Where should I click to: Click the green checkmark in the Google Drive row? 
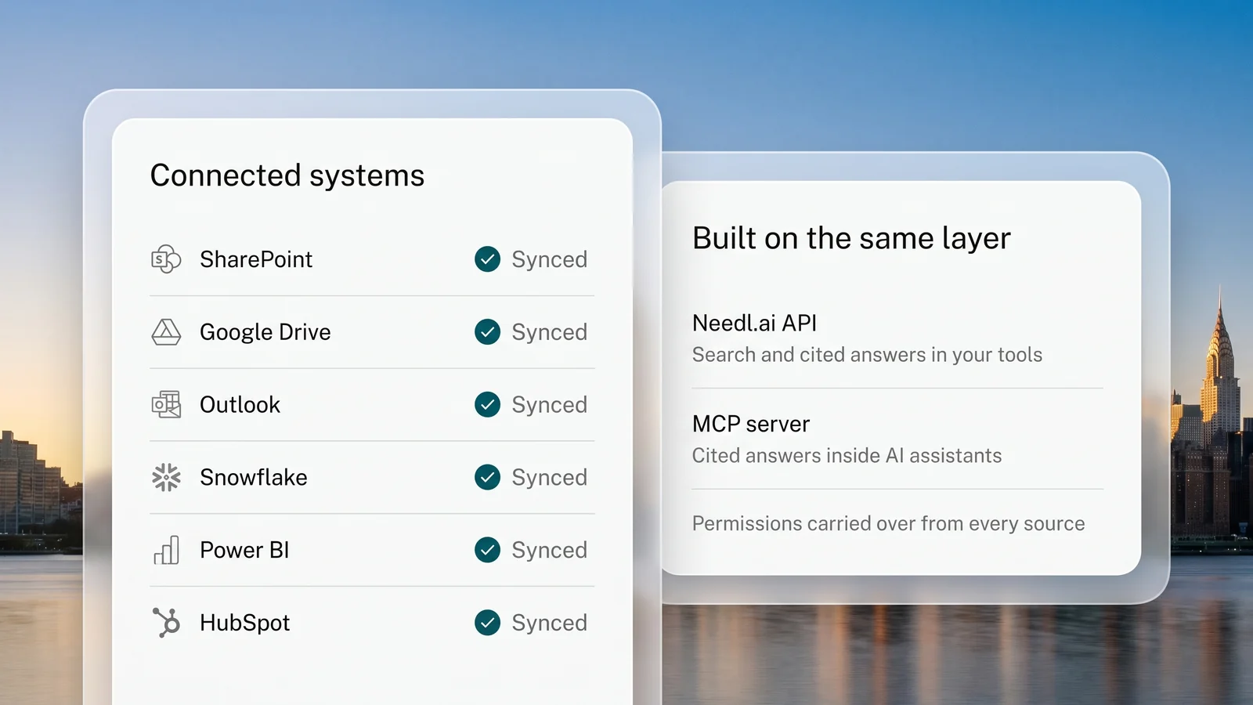487,332
